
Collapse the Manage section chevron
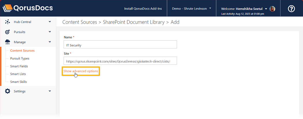[50, 42]
